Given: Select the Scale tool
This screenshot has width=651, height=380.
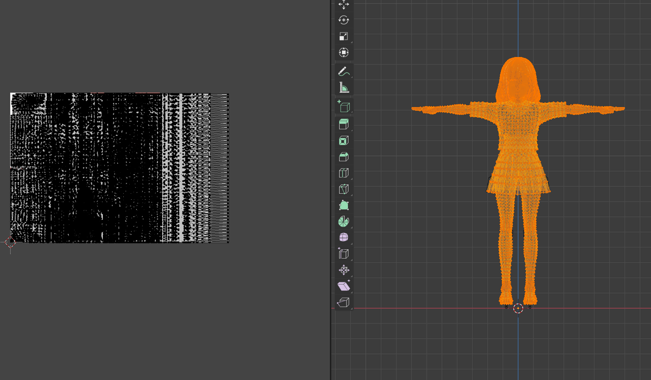Looking at the screenshot, I should pyautogui.click(x=343, y=36).
